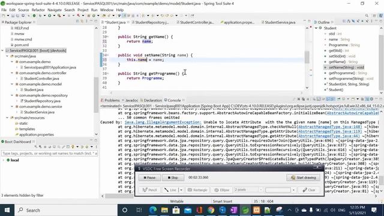The image size is (384, 216).
Task: Open OneNote from the taskbar
Action: pos(233,210)
